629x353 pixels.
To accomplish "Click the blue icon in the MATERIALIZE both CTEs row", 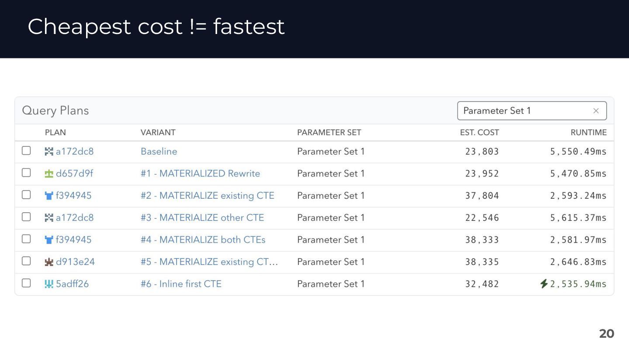I will click(49, 240).
